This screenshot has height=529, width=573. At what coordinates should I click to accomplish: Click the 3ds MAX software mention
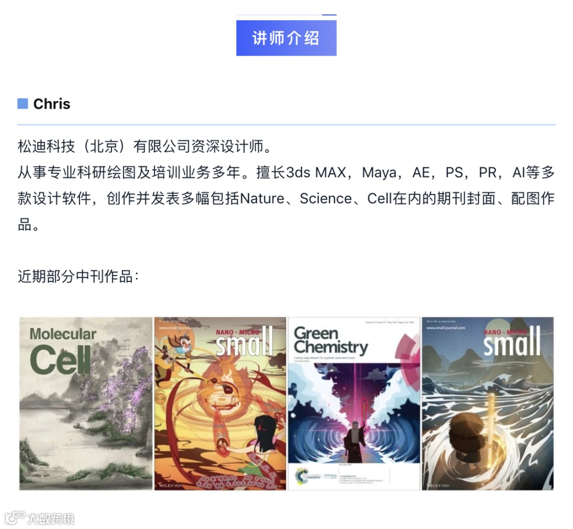coord(316,172)
